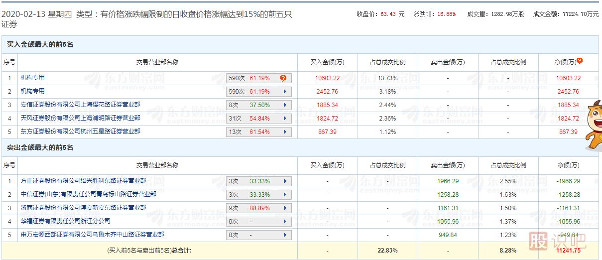Open 天风证券上海浦明路证券营业部 link
Screen dimensions: 602x260
pyautogui.click(x=80, y=118)
